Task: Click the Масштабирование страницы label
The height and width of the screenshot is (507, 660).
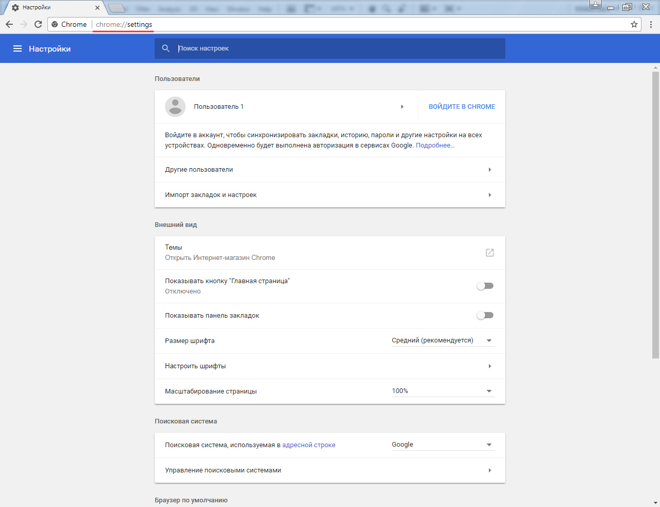Action: tap(211, 391)
